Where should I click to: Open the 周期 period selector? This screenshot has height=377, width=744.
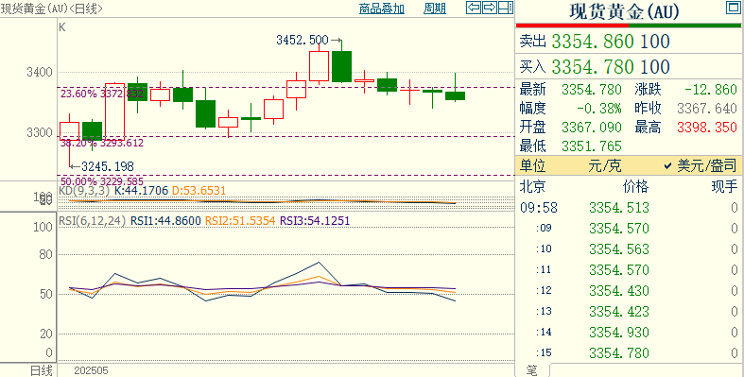[435, 9]
